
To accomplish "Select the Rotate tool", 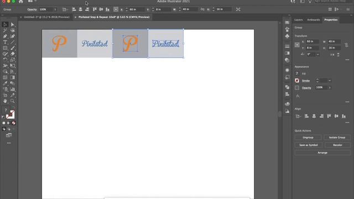I will point(5,60).
